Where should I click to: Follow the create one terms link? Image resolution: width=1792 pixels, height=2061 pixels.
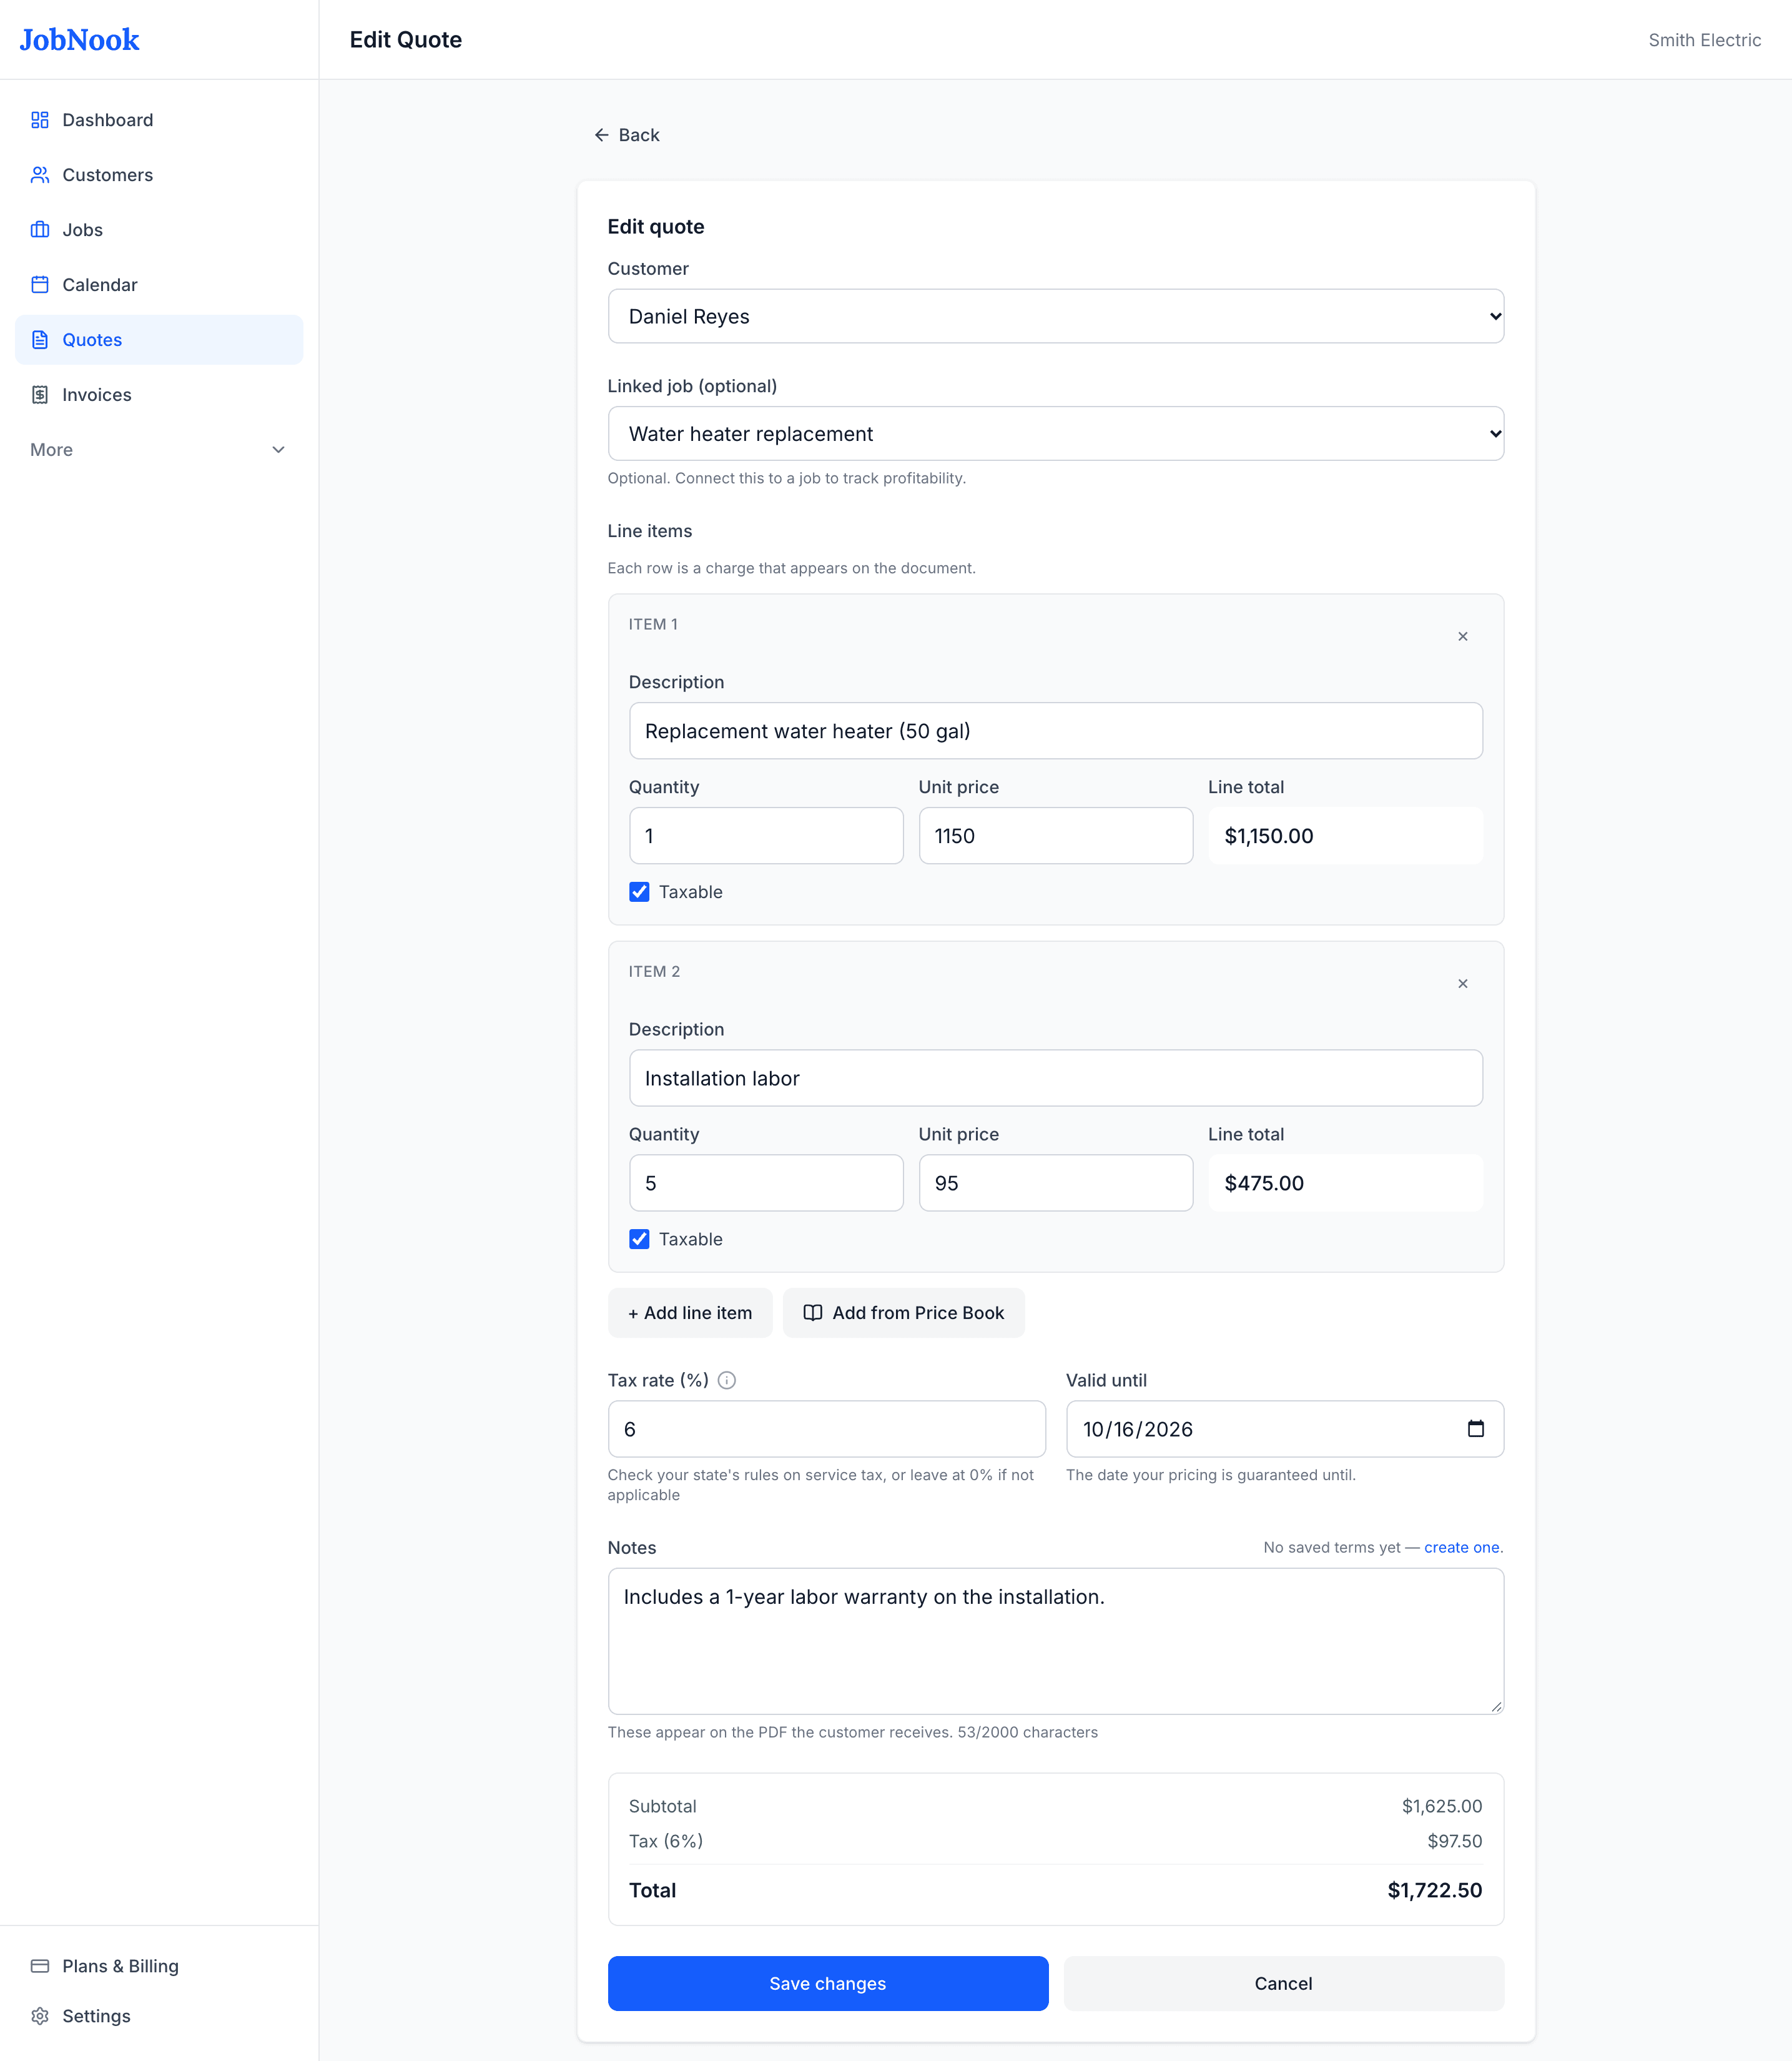pyautogui.click(x=1461, y=1547)
